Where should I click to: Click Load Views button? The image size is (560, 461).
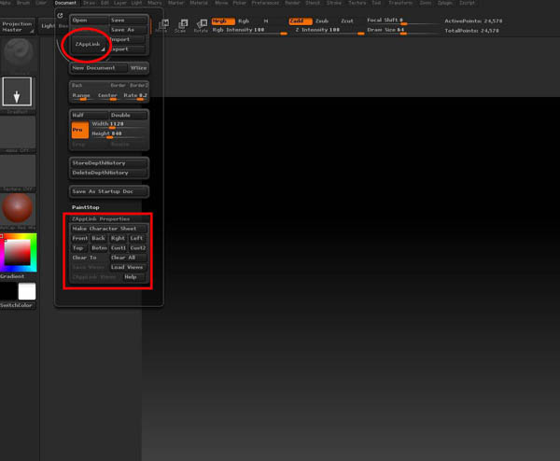click(x=128, y=267)
